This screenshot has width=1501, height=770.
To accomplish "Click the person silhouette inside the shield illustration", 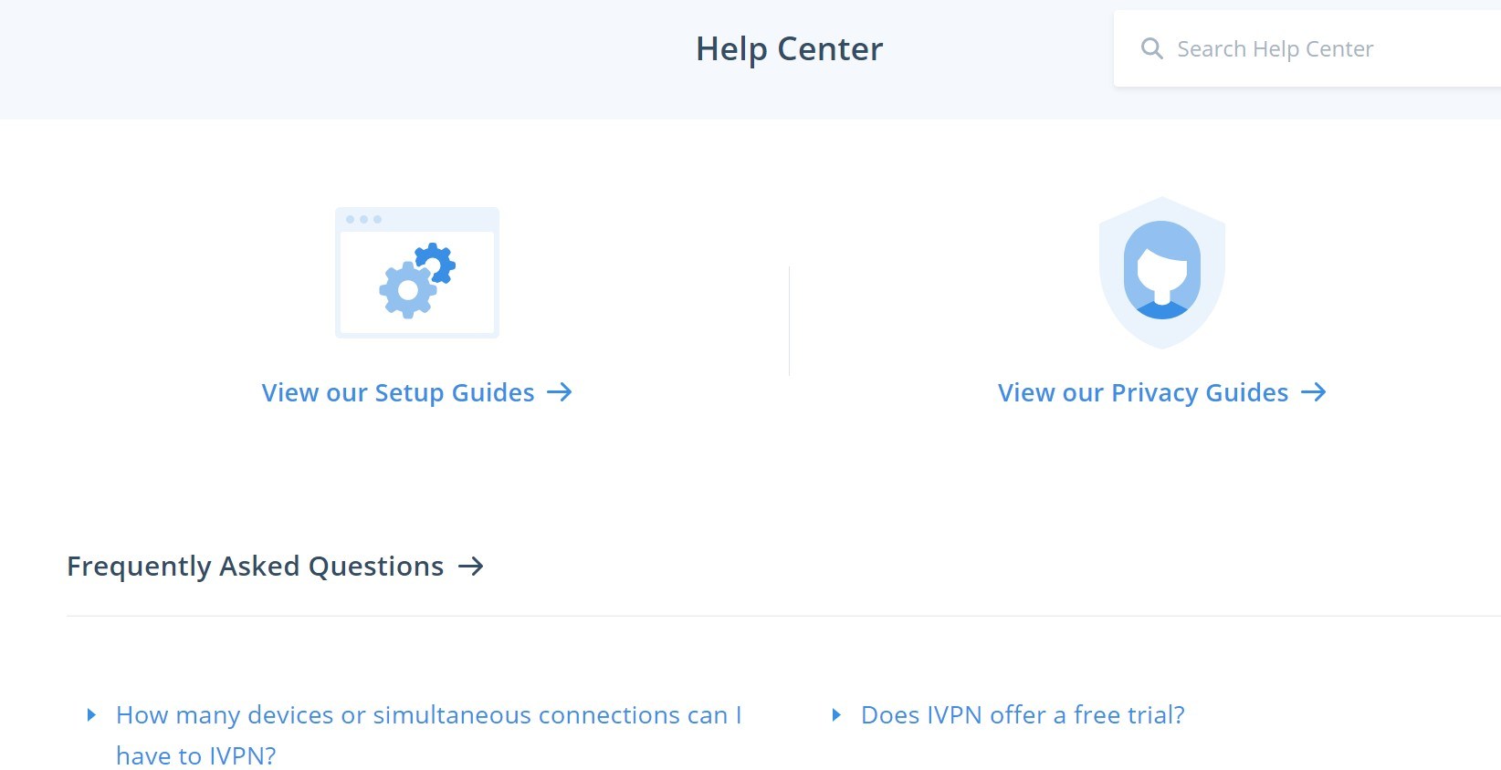I will (x=1160, y=269).
